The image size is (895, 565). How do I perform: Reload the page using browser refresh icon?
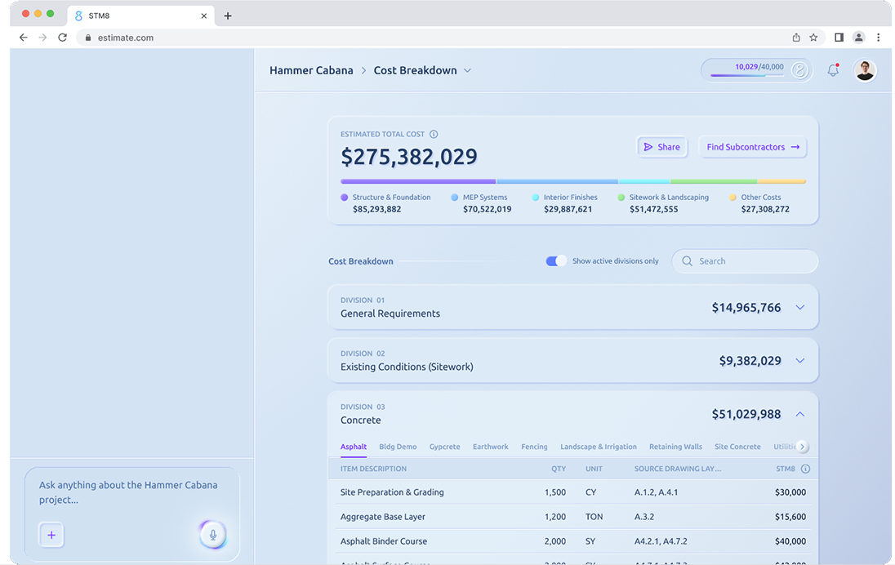pos(62,38)
